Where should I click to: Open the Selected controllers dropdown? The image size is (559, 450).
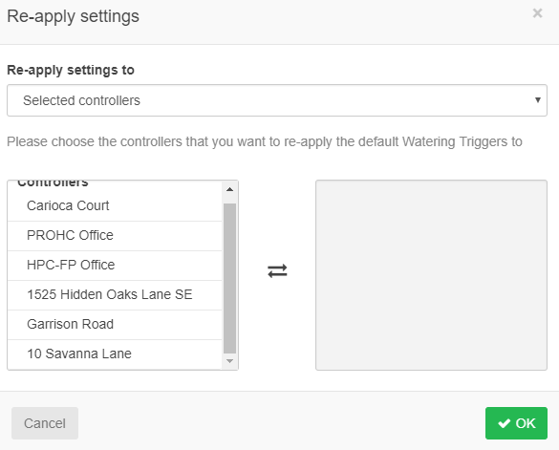(277, 100)
